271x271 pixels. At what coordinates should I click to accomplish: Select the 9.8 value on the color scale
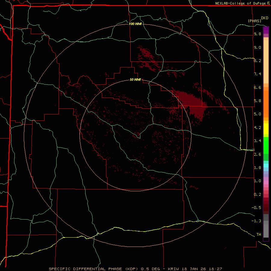pyautogui.click(x=257, y=34)
